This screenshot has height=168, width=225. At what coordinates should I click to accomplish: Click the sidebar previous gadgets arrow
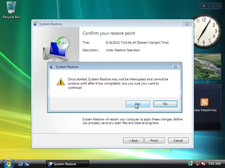(x=213, y=6)
